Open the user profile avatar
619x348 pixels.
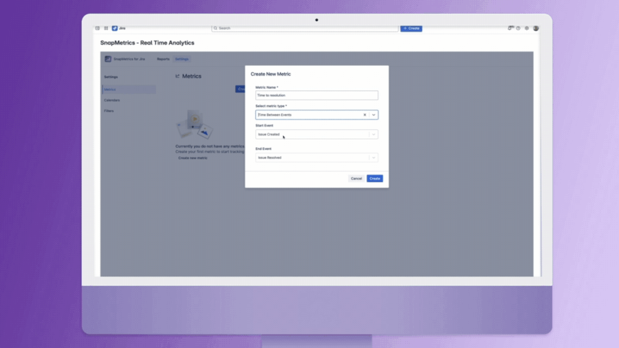536,28
